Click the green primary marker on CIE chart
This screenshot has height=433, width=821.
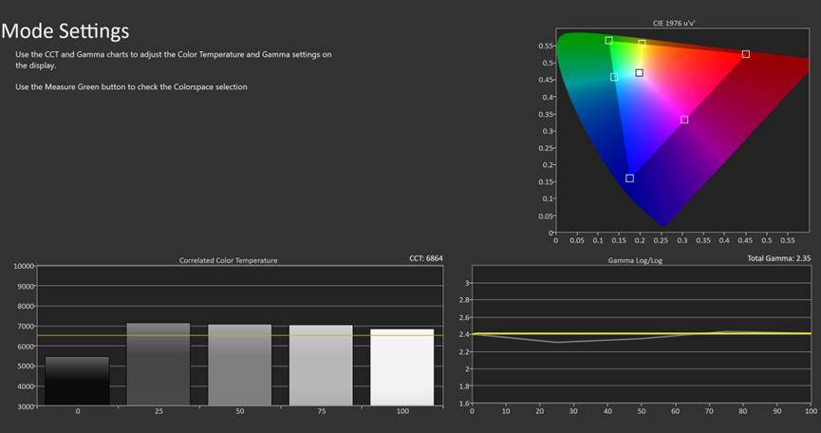(608, 40)
